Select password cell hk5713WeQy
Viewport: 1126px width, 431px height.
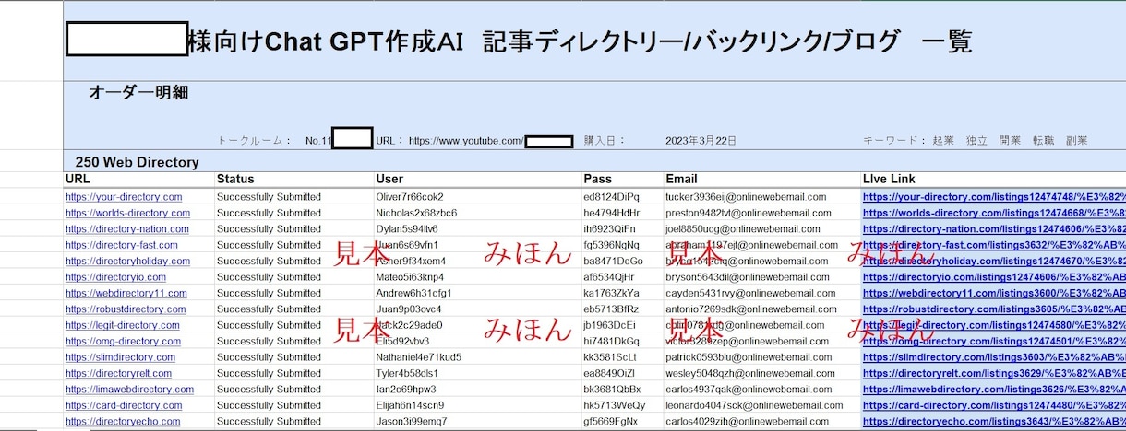pyautogui.click(x=615, y=405)
